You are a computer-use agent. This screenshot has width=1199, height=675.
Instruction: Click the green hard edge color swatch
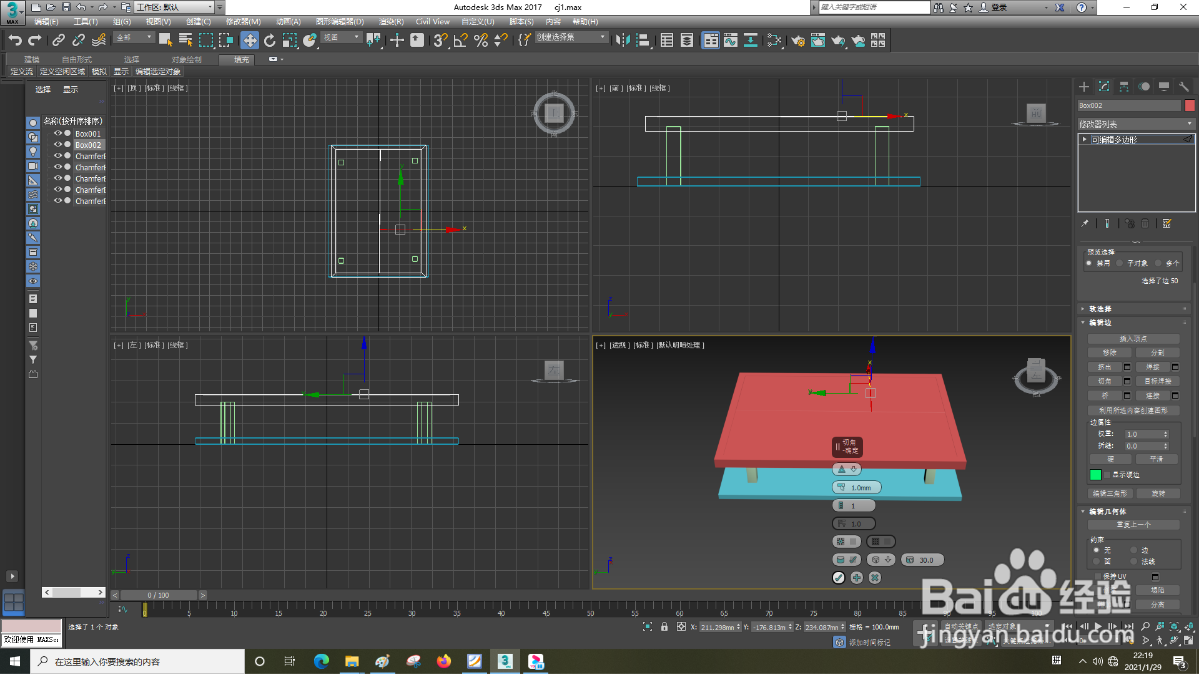1095,475
